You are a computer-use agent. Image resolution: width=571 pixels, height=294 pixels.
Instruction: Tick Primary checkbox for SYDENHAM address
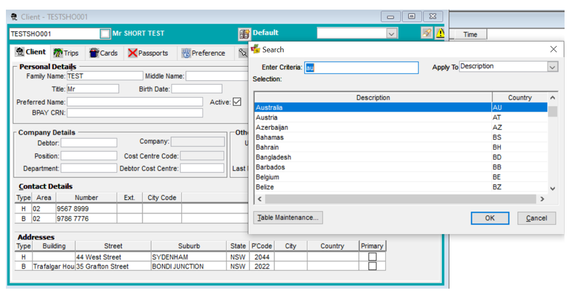click(372, 257)
